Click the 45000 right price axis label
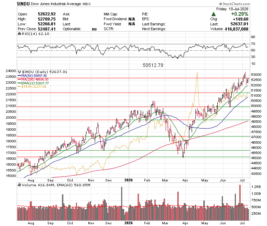This screenshot has width=267, height=226. (x=256, y=158)
